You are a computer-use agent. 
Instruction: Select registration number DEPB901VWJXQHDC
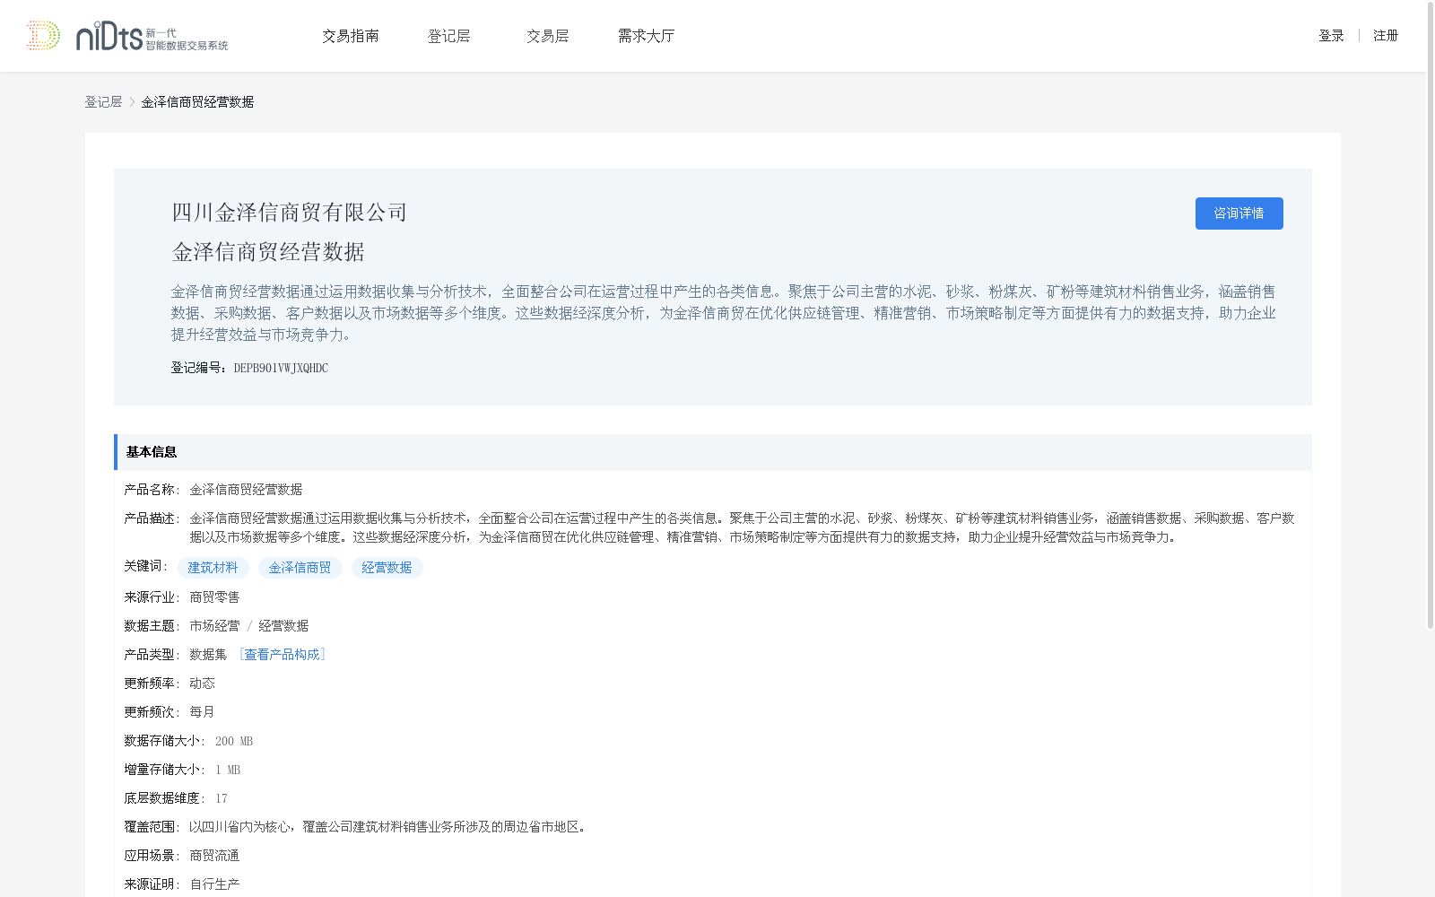[281, 368]
